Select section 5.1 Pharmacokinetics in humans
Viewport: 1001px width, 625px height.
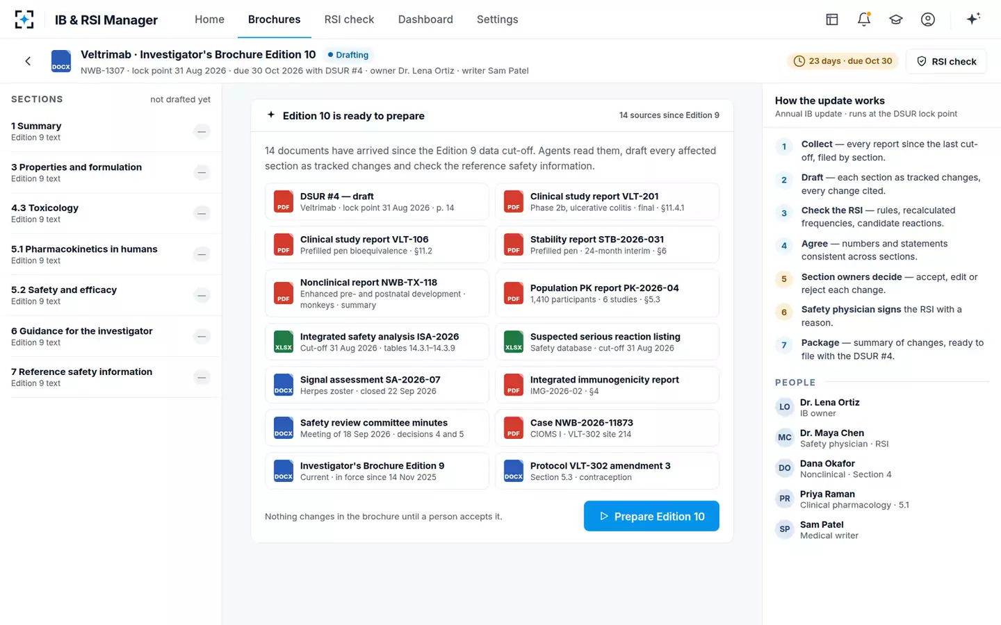tap(111, 254)
